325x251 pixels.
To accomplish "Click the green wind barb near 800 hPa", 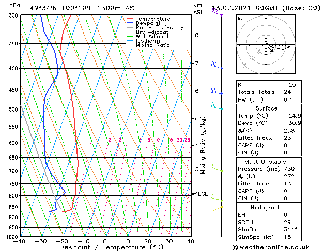I will (217, 198).
